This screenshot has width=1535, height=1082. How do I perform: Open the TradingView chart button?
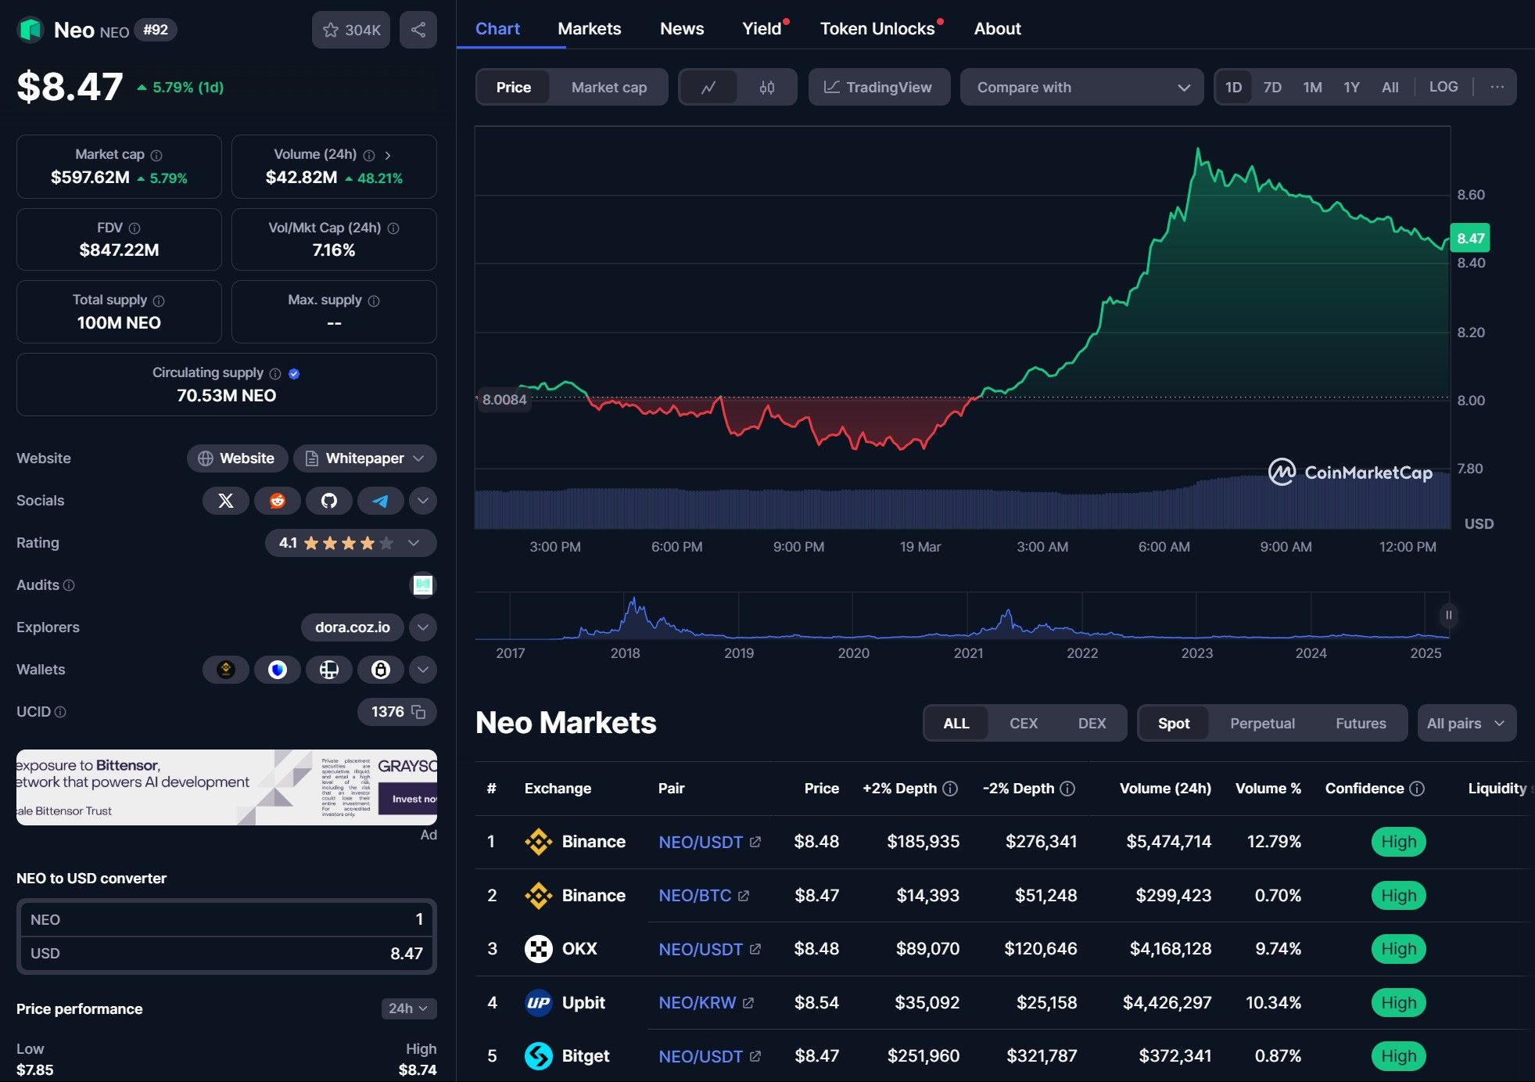(878, 88)
